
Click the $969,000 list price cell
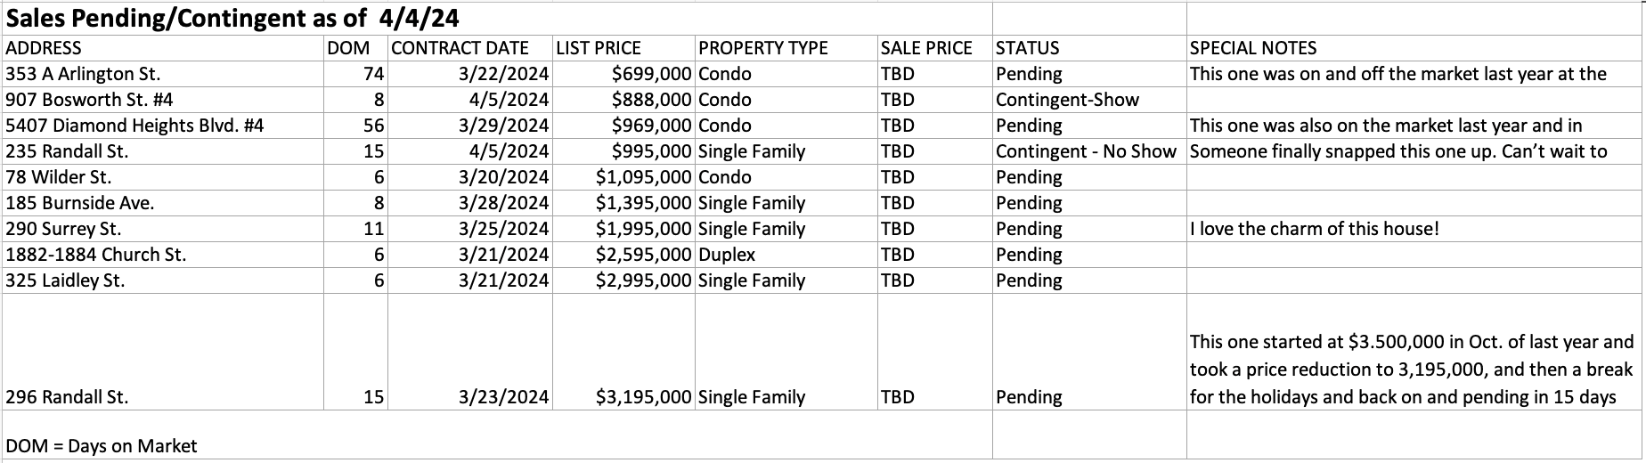point(623,126)
